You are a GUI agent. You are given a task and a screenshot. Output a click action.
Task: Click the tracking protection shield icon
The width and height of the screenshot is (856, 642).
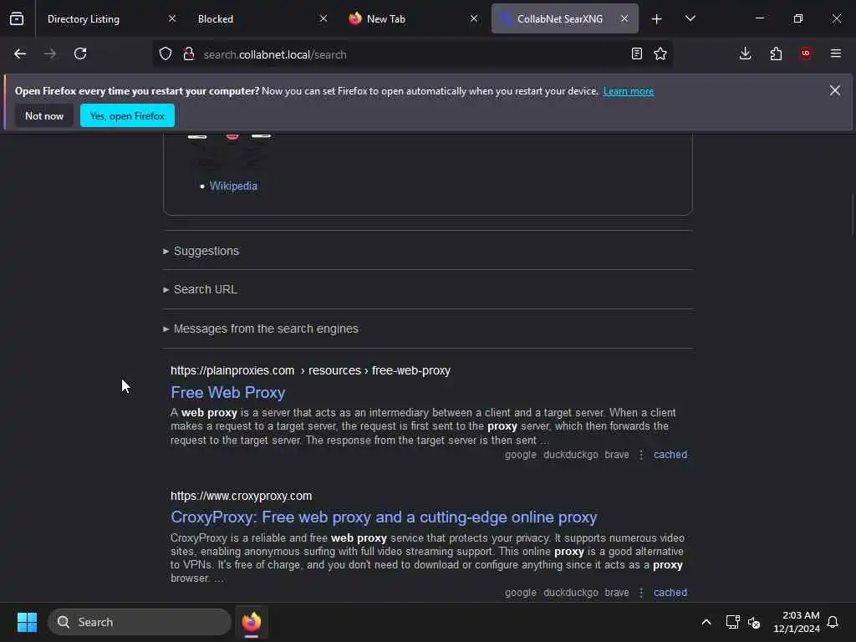(x=166, y=54)
